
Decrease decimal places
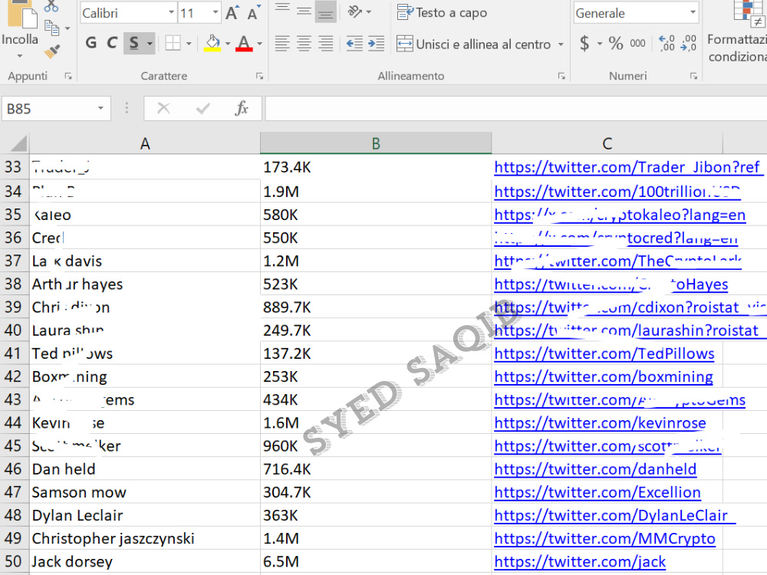pos(688,44)
